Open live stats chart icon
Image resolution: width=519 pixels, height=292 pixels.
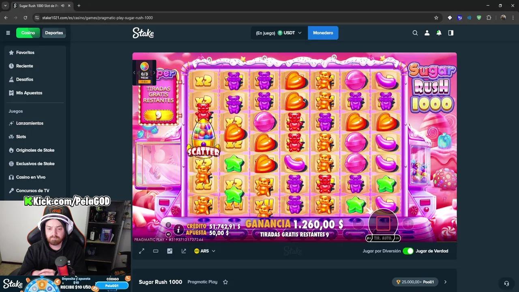tap(169, 251)
